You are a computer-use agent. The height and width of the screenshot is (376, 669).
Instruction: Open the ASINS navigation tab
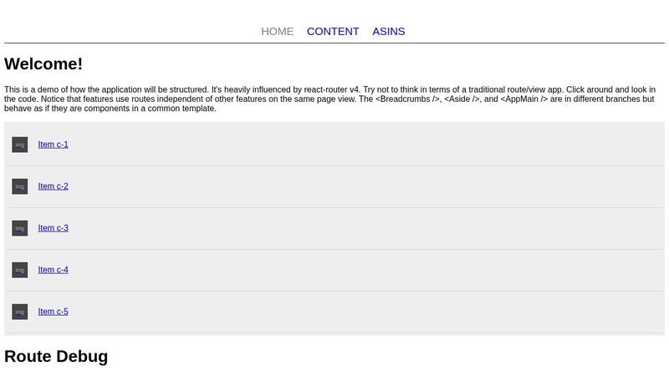pyautogui.click(x=388, y=32)
